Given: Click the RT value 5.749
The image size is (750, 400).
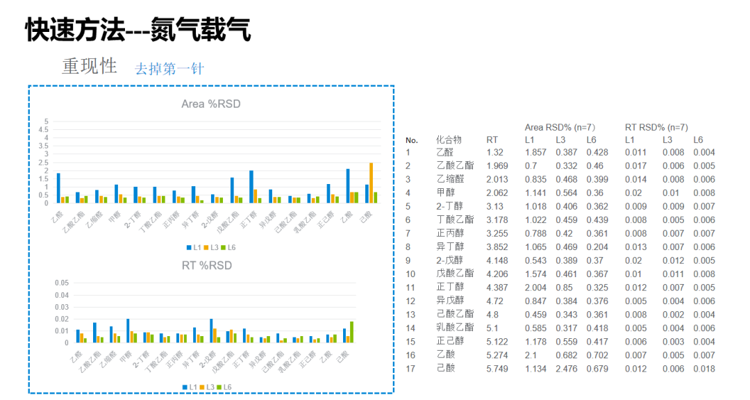Looking at the screenshot, I should pos(497,369).
